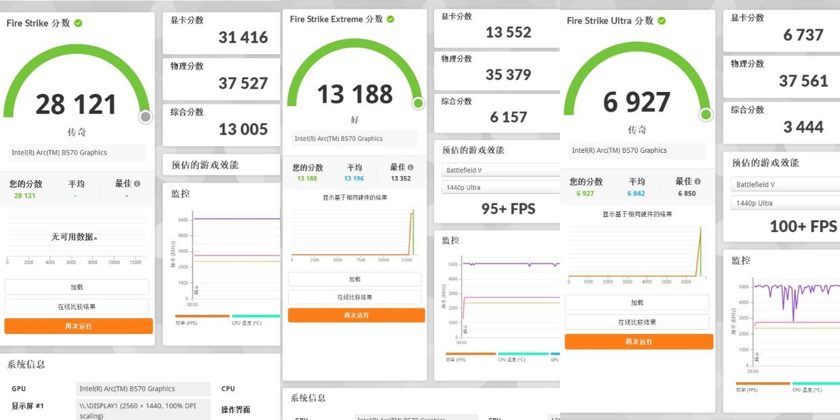Viewport: 840px width, 420px height.
Task: Click the \\.\DISPLAY1 display entry in 系统信息
Action: [143, 411]
